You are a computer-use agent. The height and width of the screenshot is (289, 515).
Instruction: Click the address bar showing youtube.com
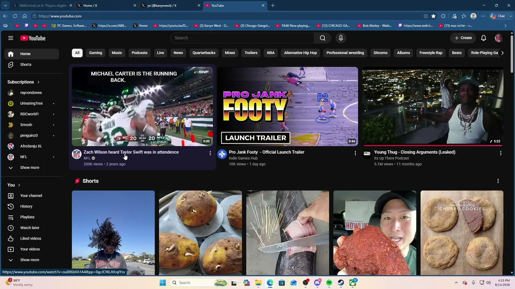tap(225, 16)
